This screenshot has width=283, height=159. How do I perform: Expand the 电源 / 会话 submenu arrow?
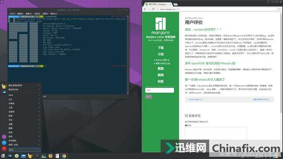click(x=39, y=144)
